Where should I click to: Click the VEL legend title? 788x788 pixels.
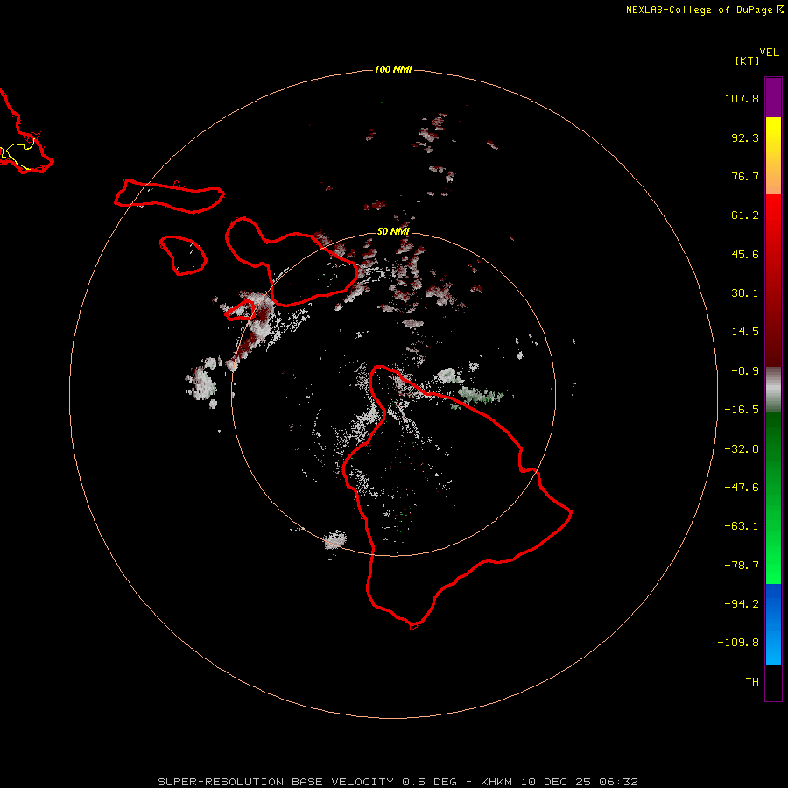tap(769, 53)
